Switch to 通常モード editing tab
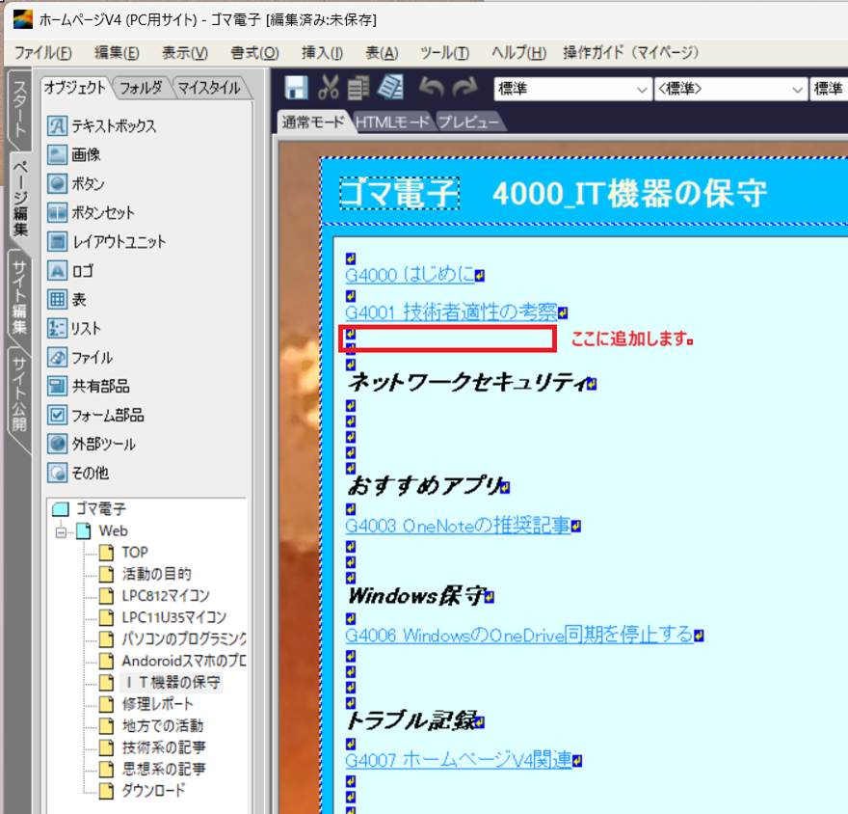848x814 pixels. point(312,122)
